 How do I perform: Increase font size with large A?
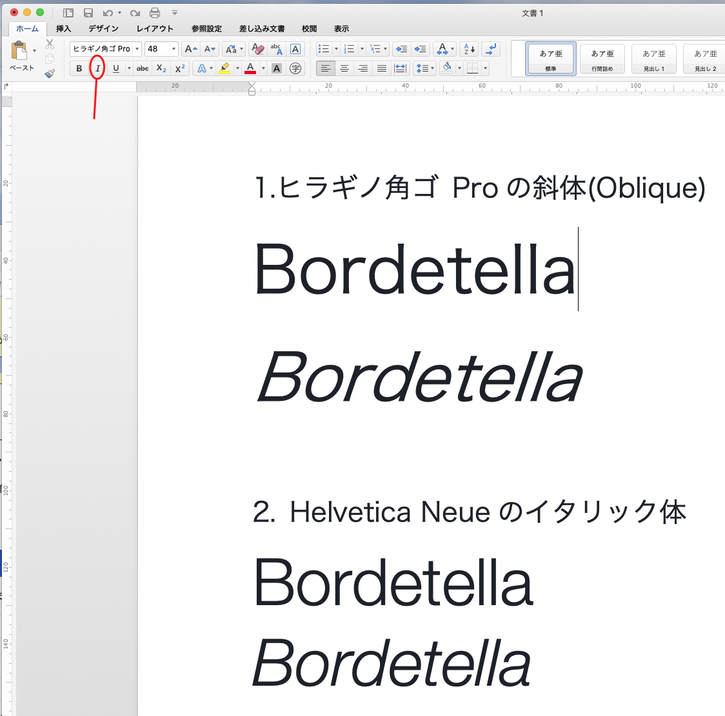pyautogui.click(x=190, y=48)
